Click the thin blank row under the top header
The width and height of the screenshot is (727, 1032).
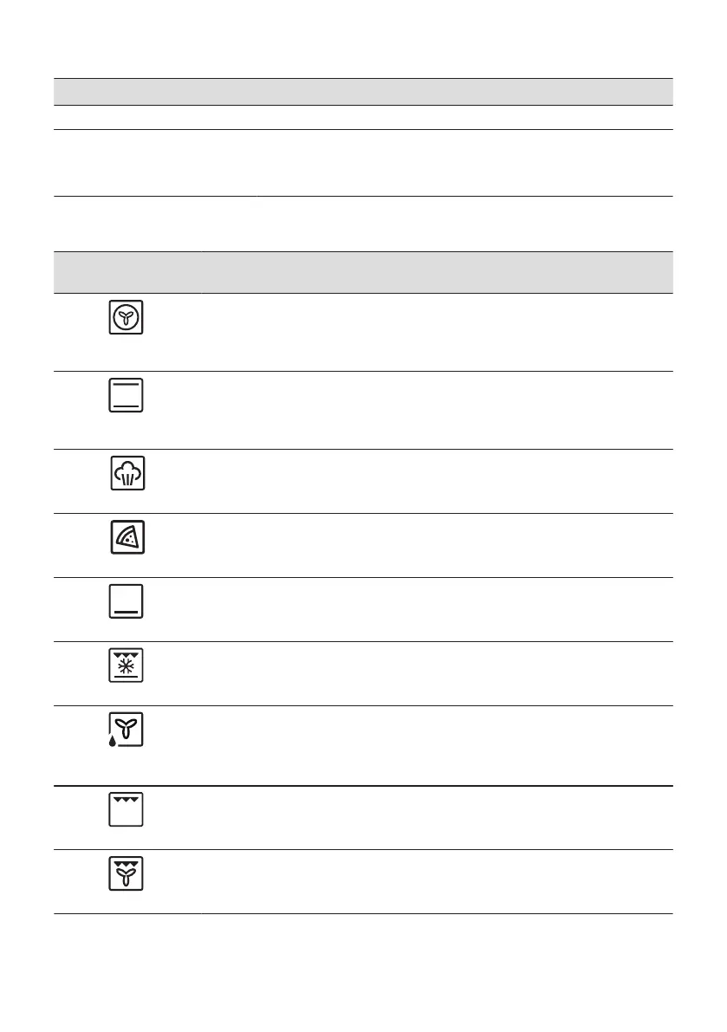click(x=363, y=118)
